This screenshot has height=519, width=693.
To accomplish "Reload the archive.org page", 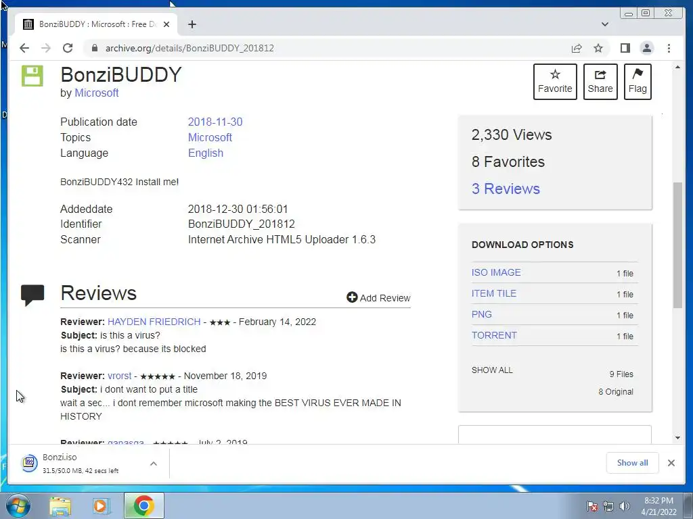I will coord(68,48).
